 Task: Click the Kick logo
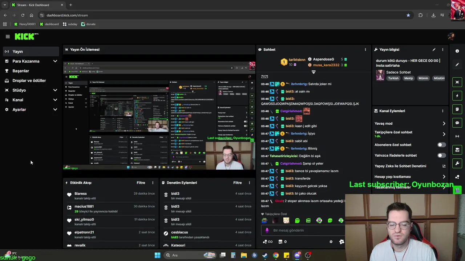coord(27,36)
